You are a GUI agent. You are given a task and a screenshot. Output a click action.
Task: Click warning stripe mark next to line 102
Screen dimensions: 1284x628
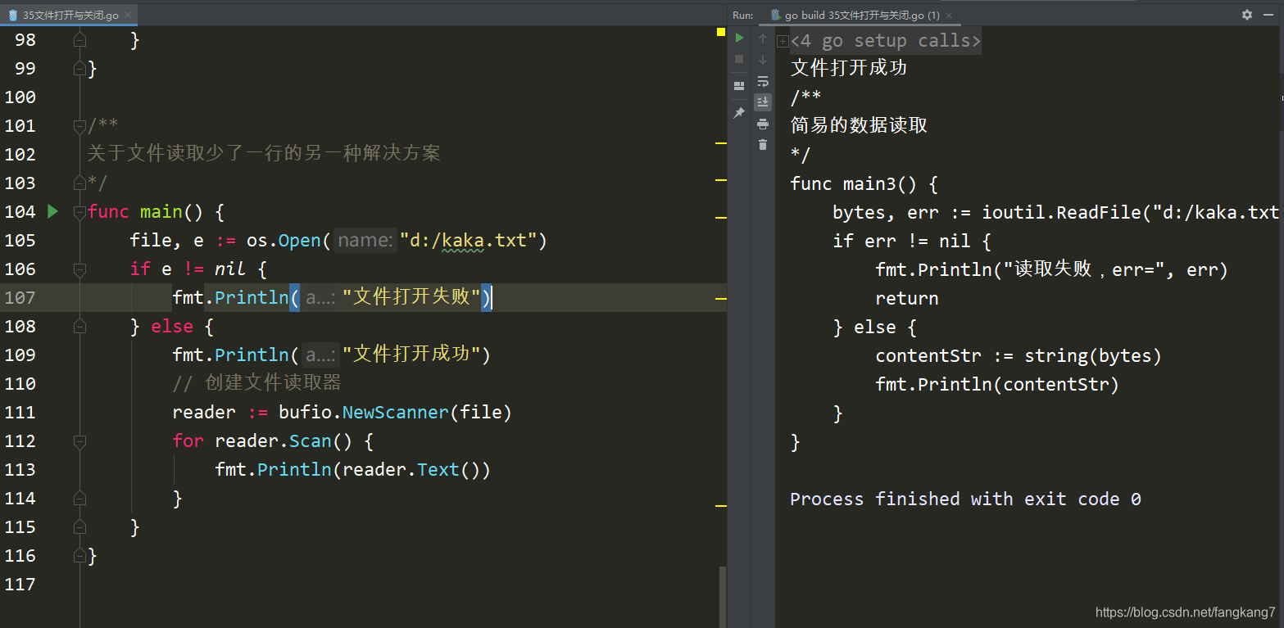pos(721,143)
